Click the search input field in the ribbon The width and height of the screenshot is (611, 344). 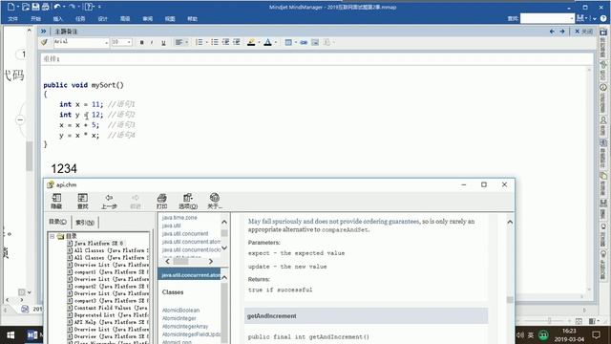[x=545, y=18]
